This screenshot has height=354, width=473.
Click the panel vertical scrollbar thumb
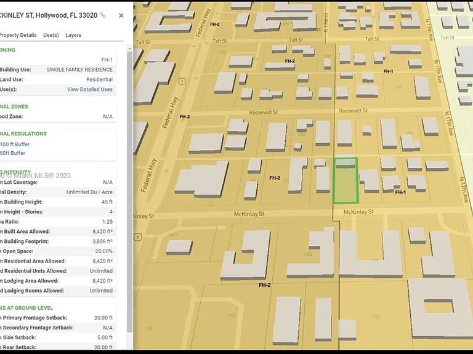point(129,191)
